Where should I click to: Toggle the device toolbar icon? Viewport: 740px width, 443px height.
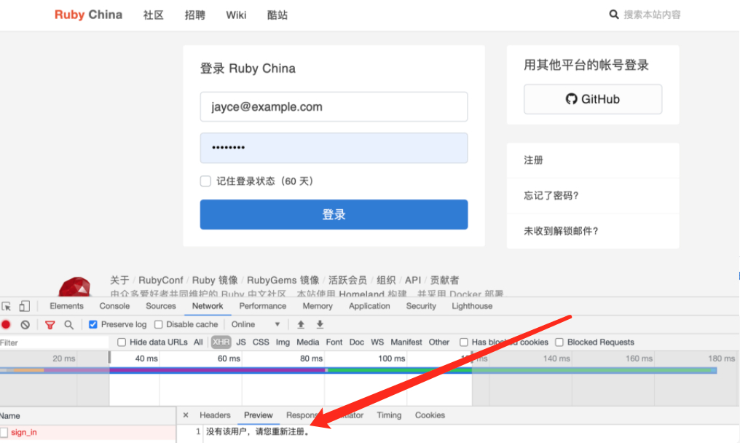coord(24,307)
